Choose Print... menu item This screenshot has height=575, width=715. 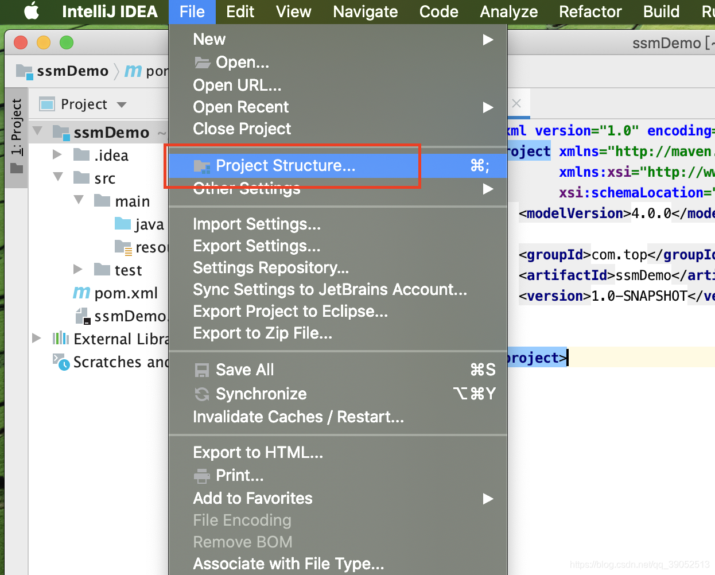click(338, 475)
